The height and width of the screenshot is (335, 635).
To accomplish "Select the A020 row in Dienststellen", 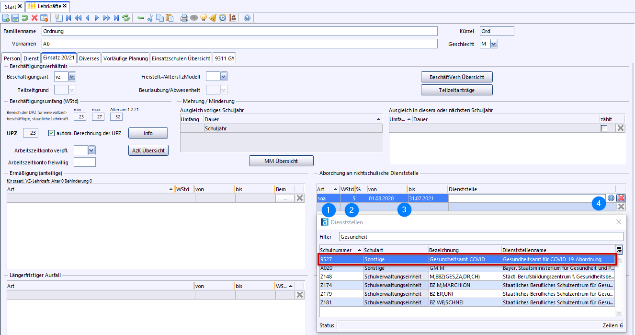I will click(467, 268).
